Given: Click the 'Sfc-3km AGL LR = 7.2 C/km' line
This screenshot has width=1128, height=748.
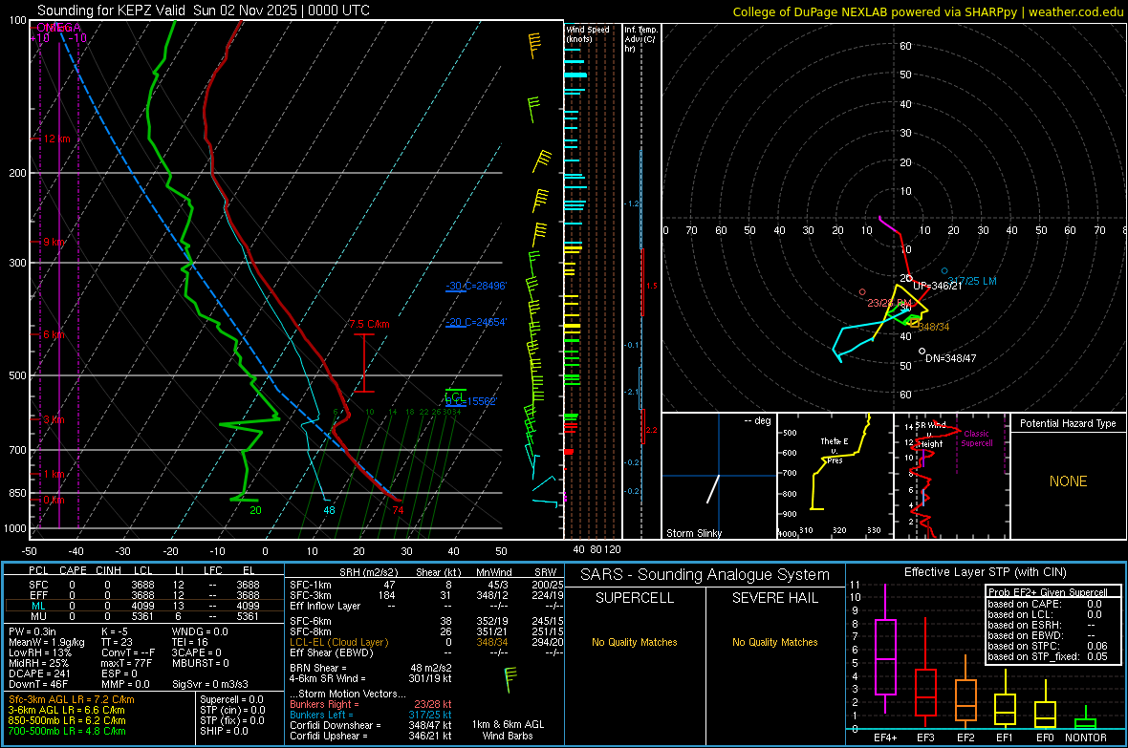Looking at the screenshot, I should tap(72, 700).
